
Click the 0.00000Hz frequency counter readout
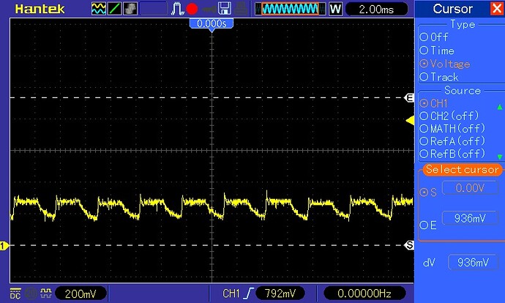pyautogui.click(x=364, y=293)
